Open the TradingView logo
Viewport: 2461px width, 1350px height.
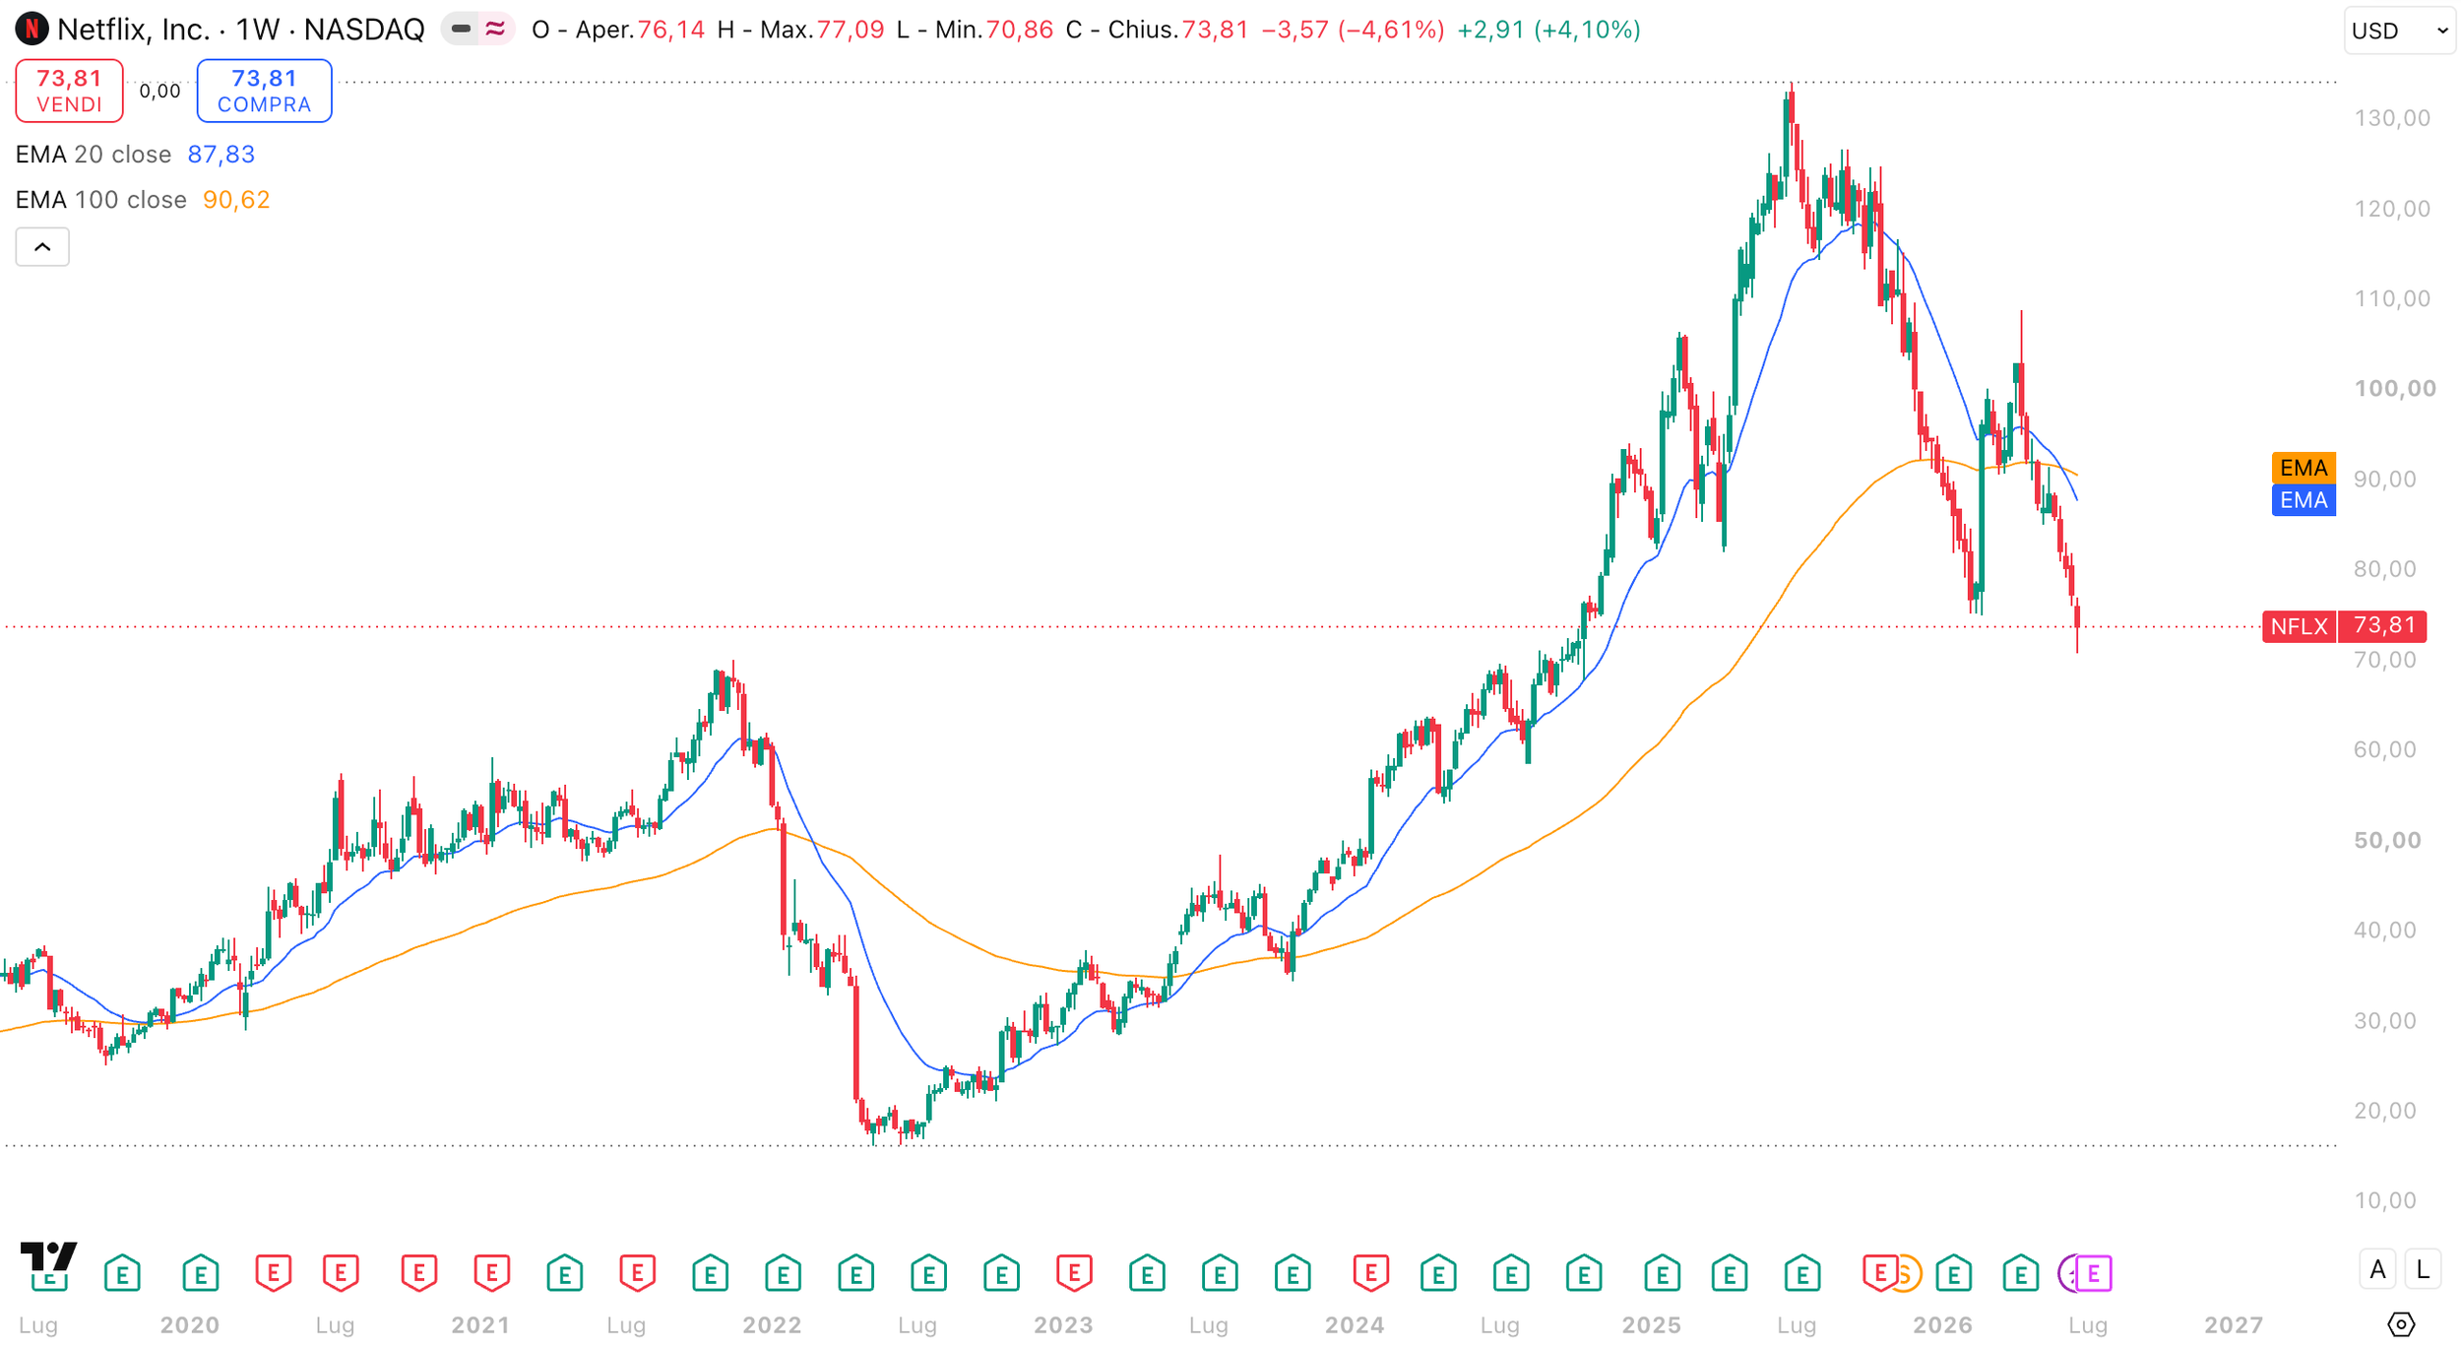(48, 1256)
